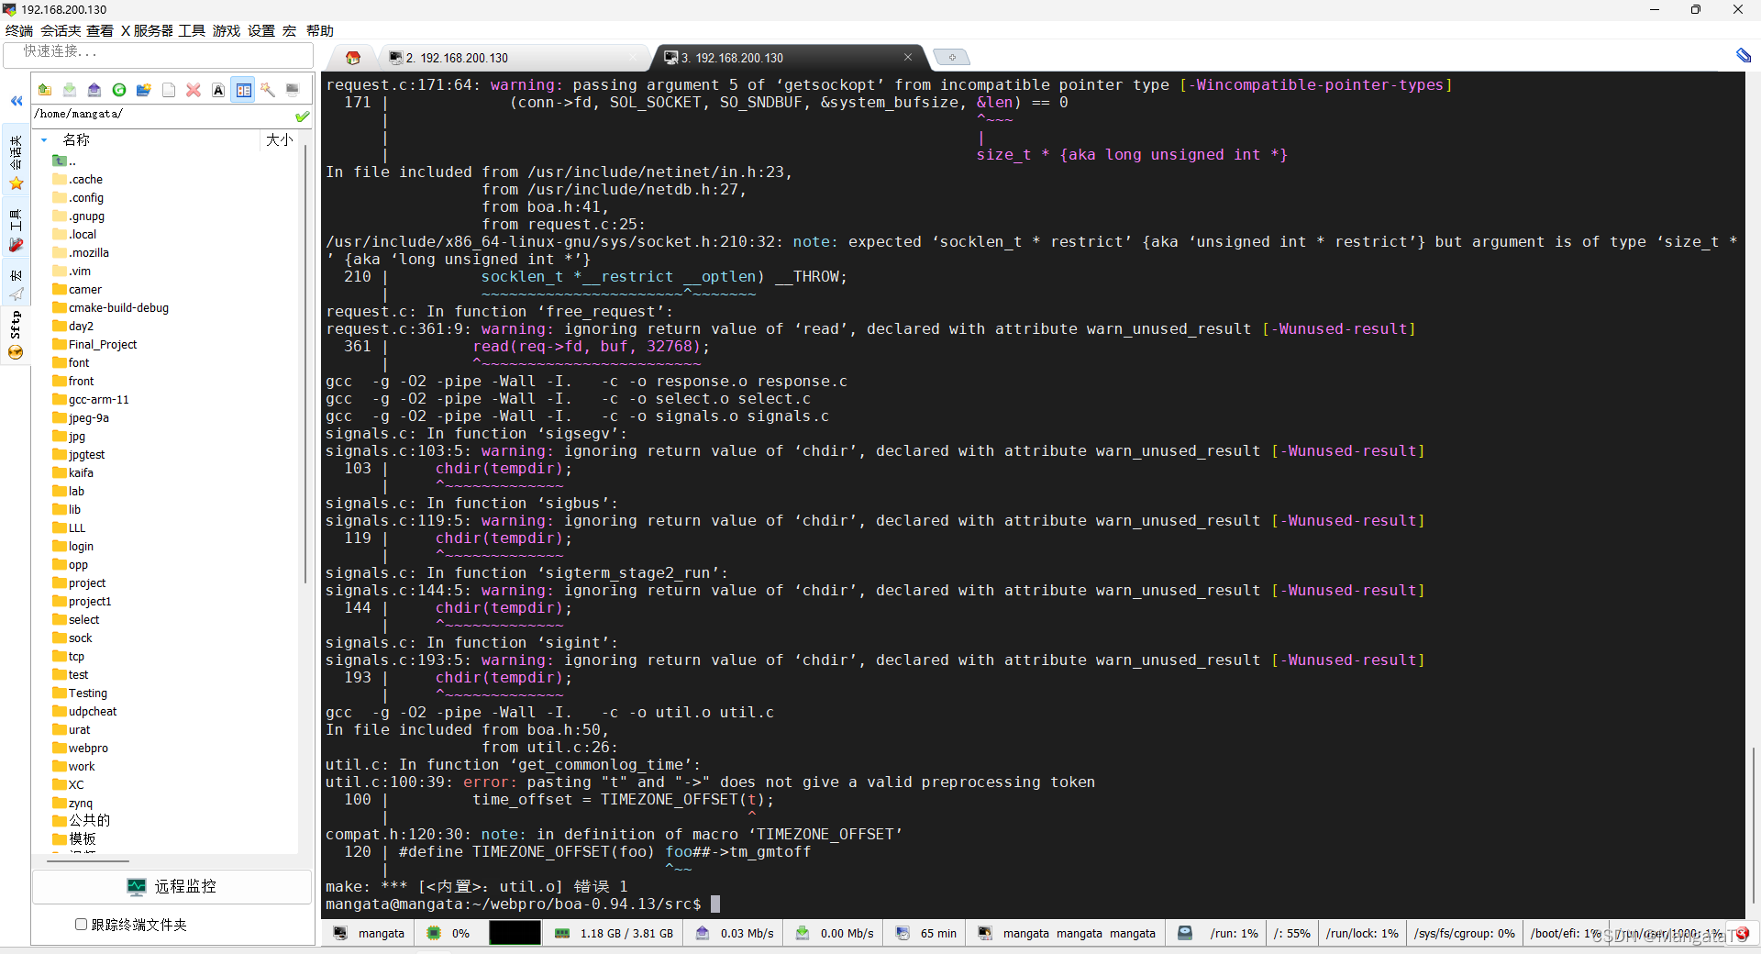Click the red X delete icon

point(194,90)
